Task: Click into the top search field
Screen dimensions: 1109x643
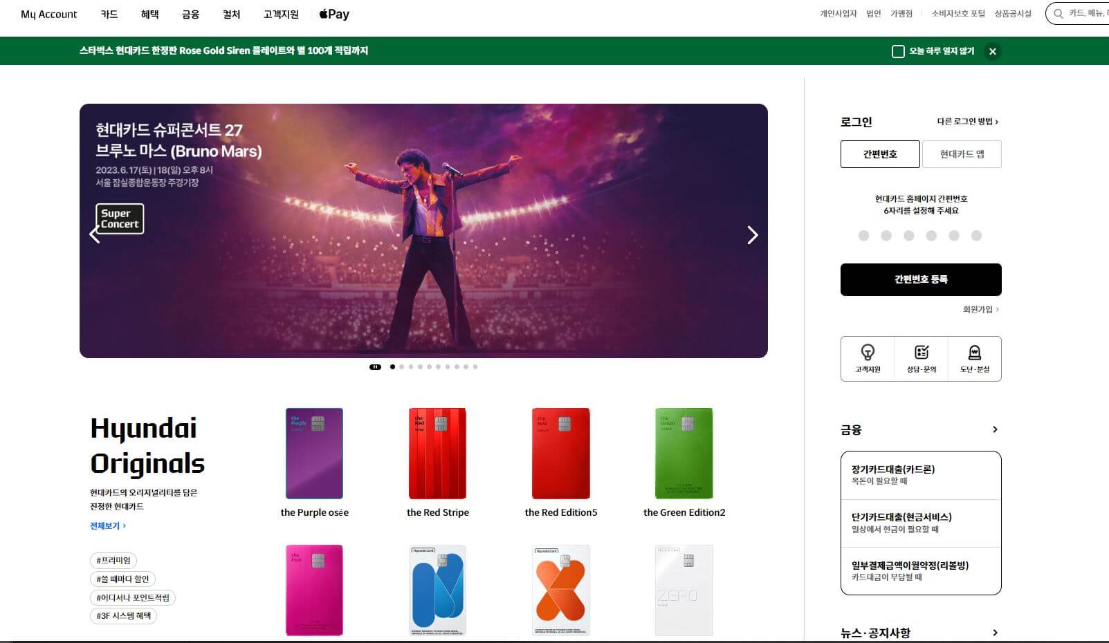Action: pos(1078,14)
